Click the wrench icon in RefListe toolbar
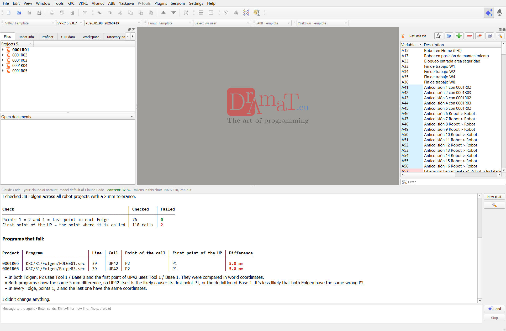The height and width of the screenshot is (331, 506). 500,36
